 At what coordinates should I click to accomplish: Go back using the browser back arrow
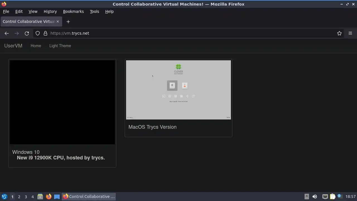point(7,33)
